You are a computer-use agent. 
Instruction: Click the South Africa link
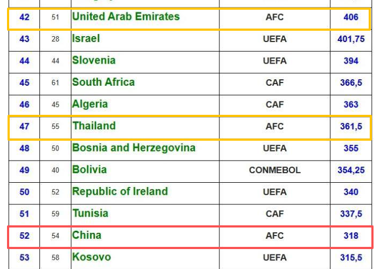point(103,82)
